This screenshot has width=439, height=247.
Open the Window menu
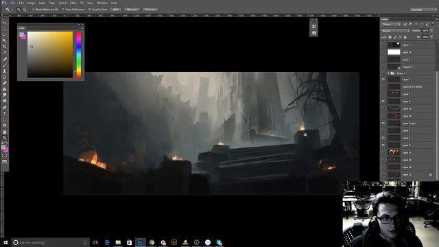click(x=102, y=3)
